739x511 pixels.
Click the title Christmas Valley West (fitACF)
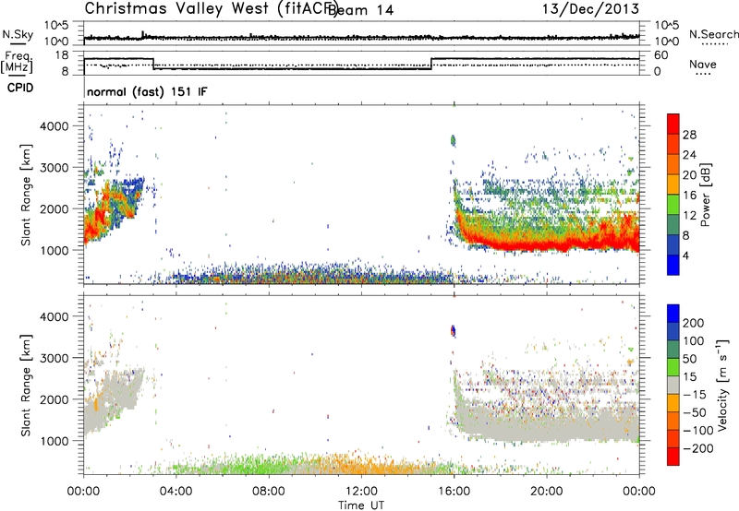(x=211, y=8)
